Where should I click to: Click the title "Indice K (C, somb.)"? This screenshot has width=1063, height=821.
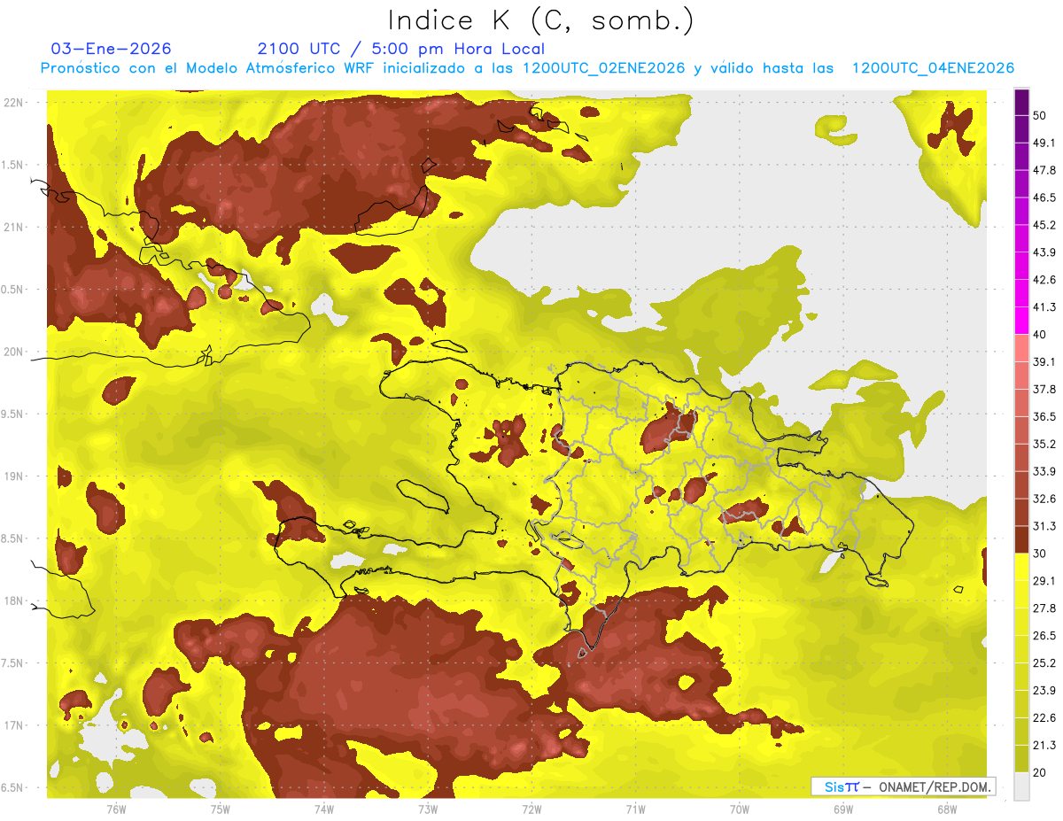541,20
